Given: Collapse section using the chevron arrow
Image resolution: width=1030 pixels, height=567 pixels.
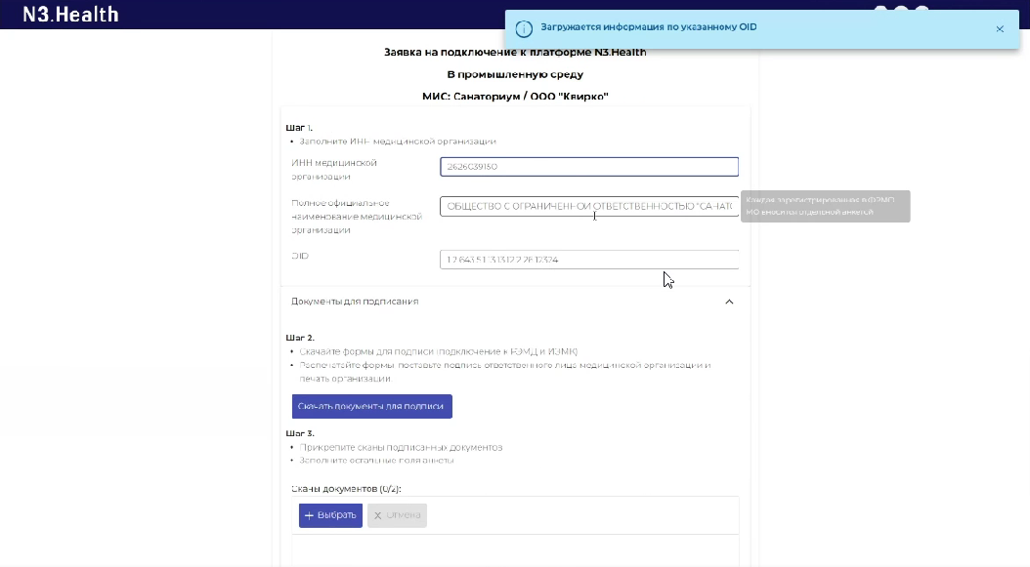Looking at the screenshot, I should (729, 302).
